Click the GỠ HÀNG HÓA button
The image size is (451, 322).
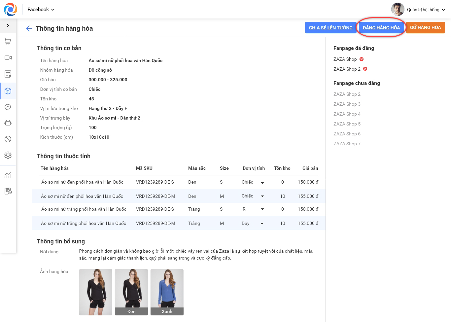425,28
